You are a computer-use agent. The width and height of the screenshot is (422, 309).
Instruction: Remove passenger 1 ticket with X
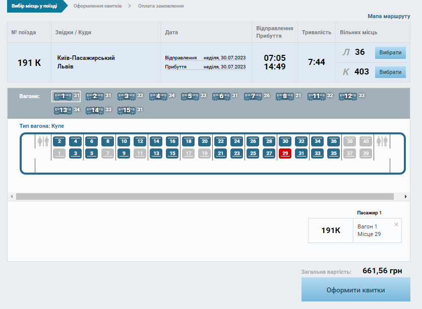396,224
